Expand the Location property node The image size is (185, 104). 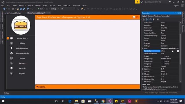point(143,69)
